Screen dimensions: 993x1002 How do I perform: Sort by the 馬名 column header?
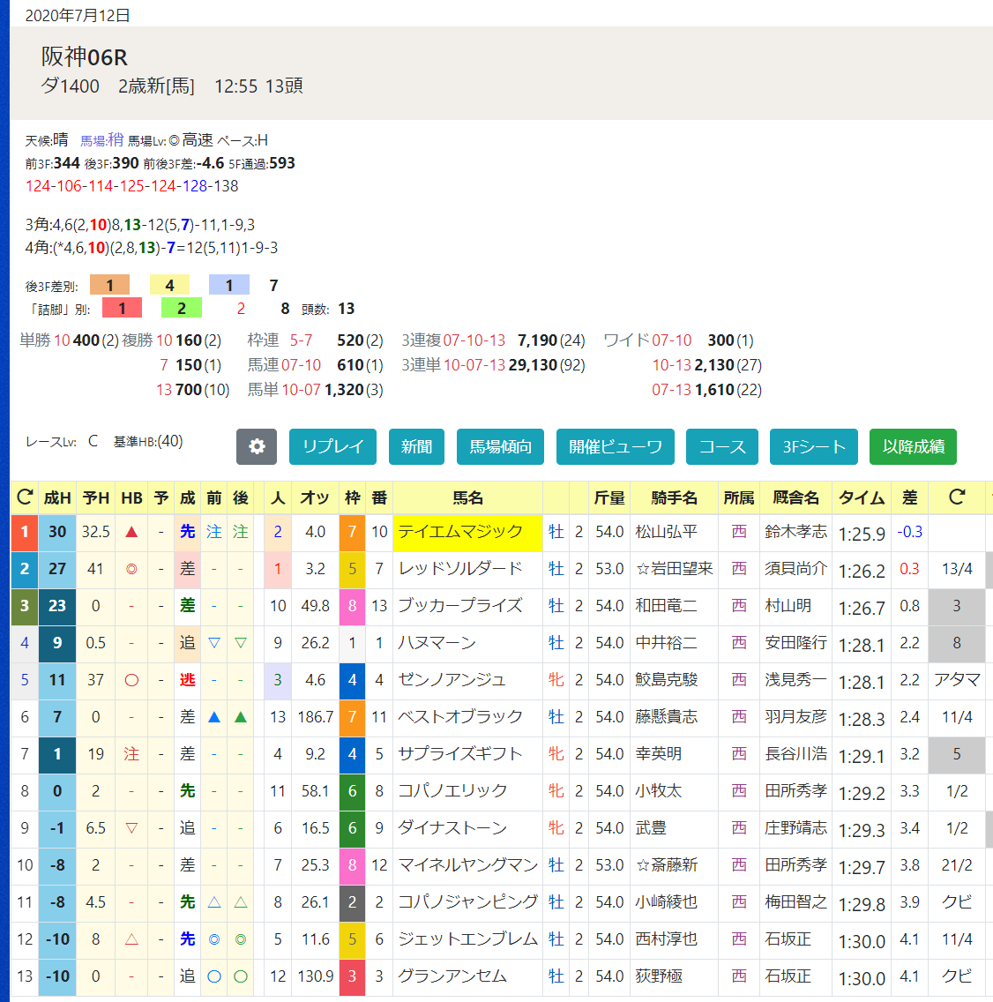(467, 497)
